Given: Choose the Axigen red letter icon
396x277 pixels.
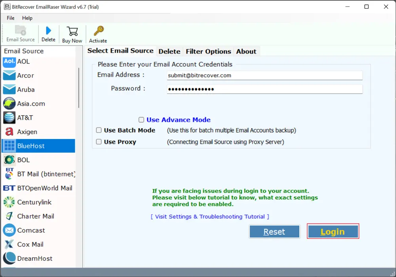Looking at the screenshot, I should (10, 132).
